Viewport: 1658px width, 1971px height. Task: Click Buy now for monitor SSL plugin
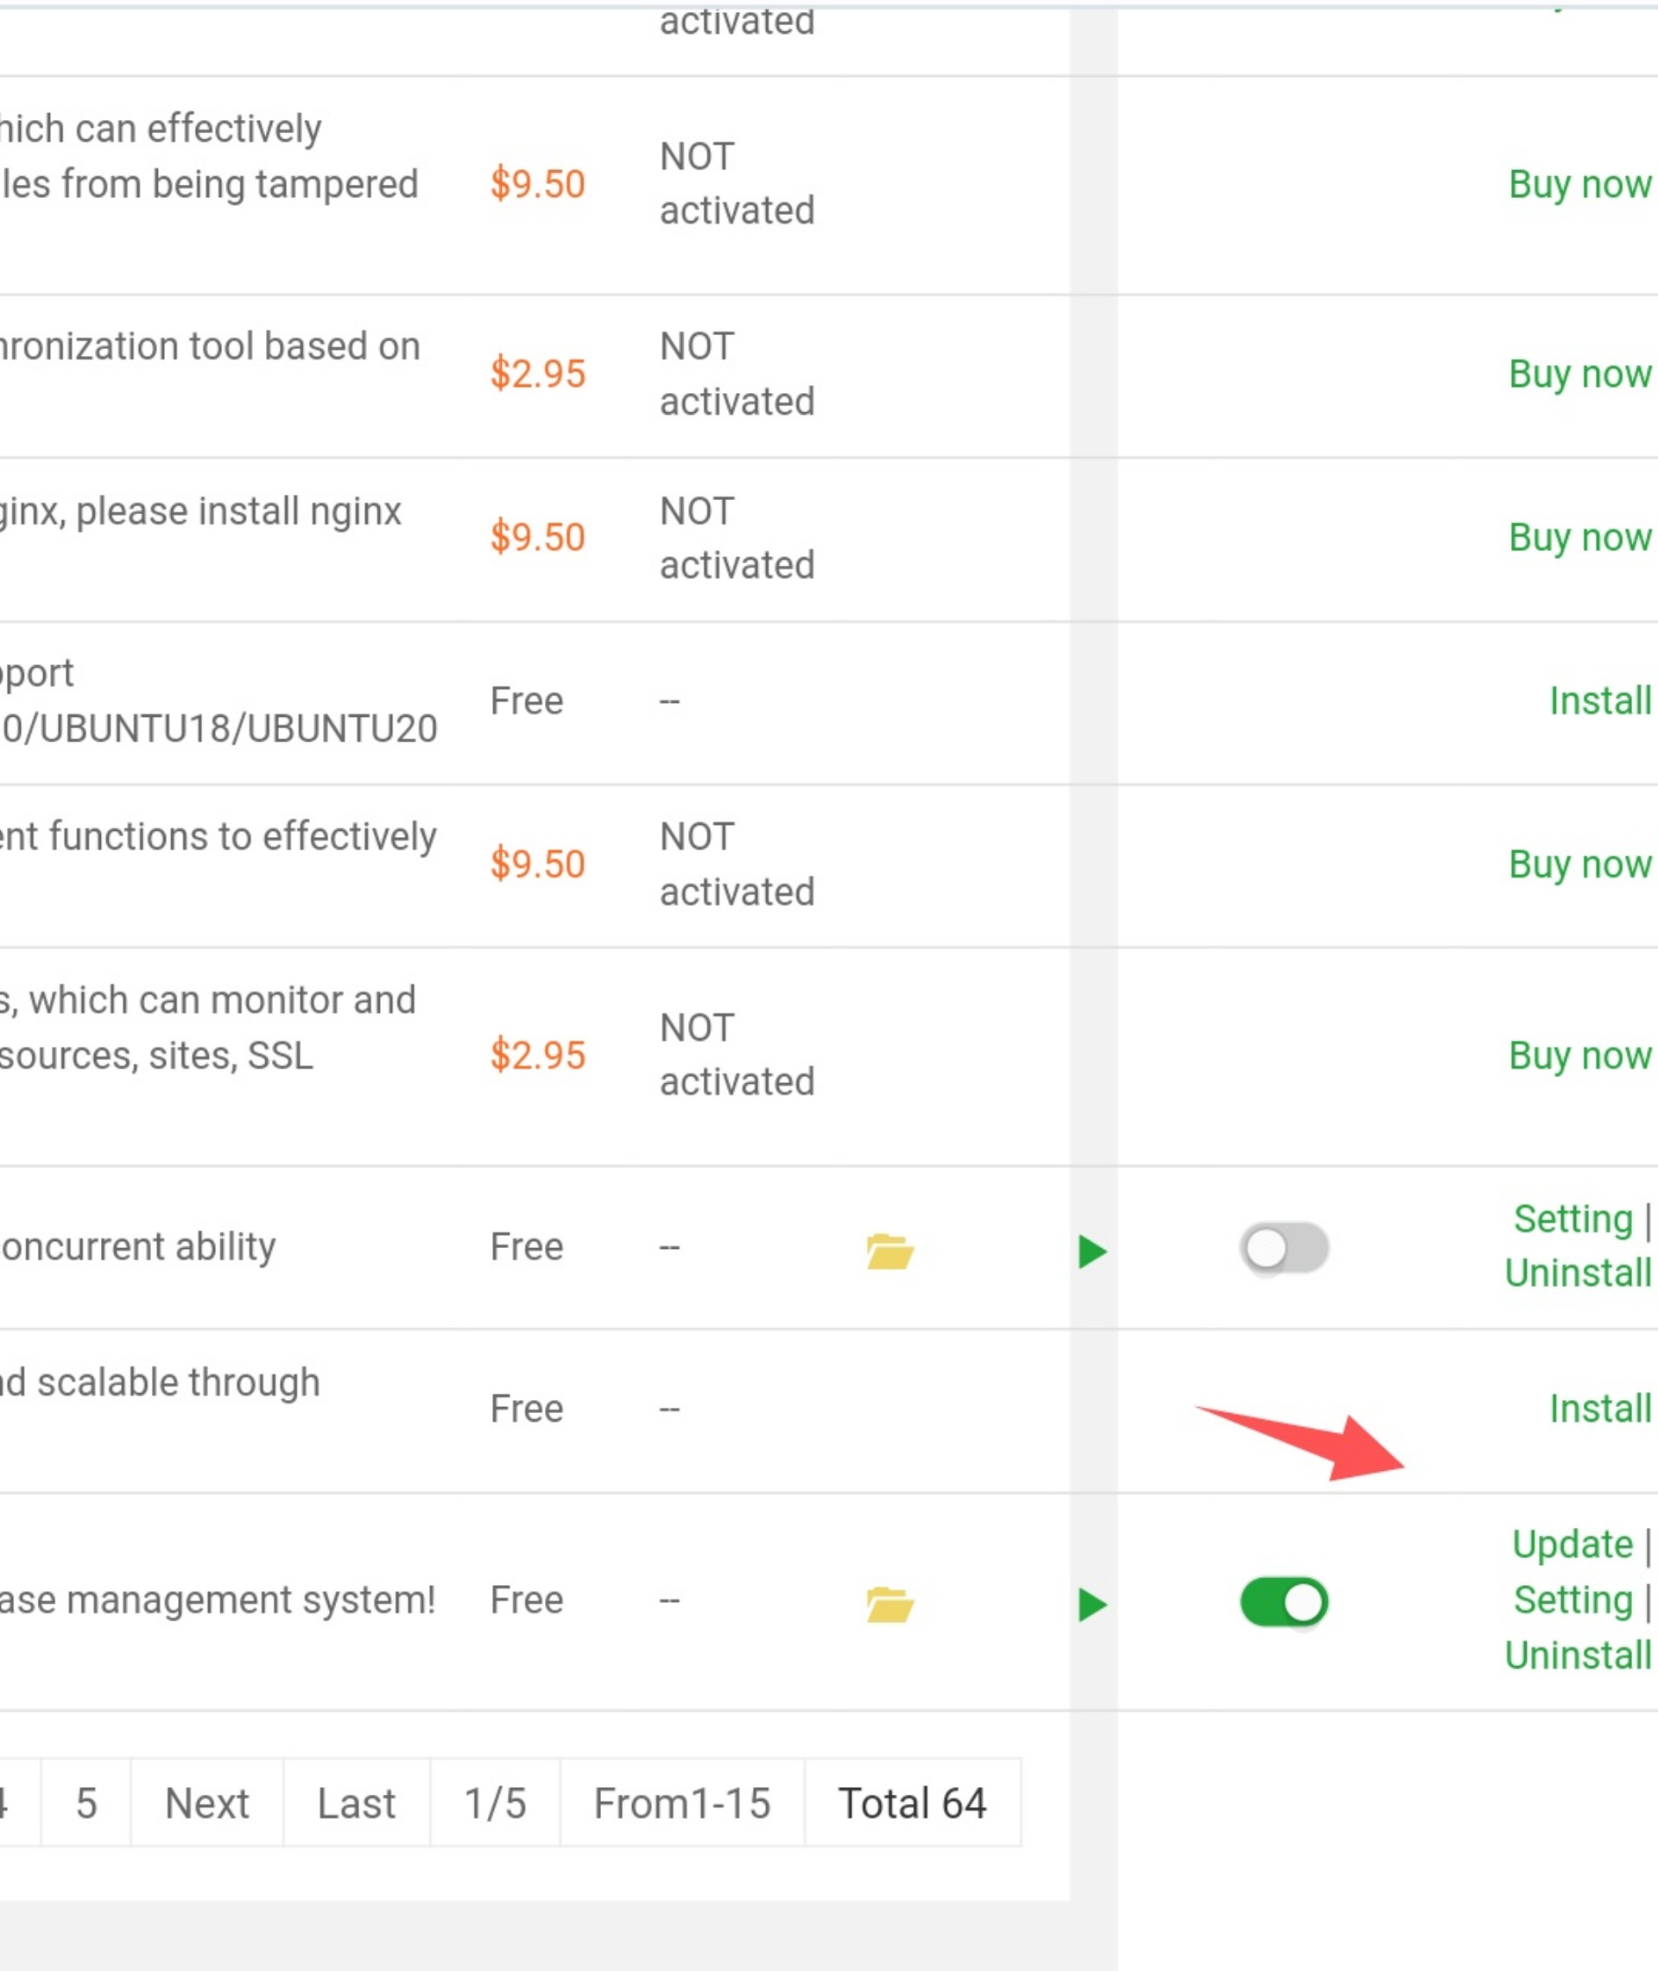tap(1579, 1055)
